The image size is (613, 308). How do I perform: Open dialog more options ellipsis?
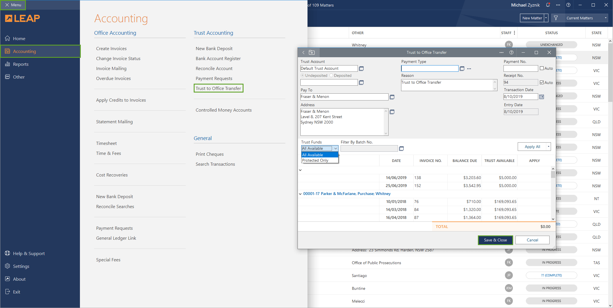tap(501, 52)
